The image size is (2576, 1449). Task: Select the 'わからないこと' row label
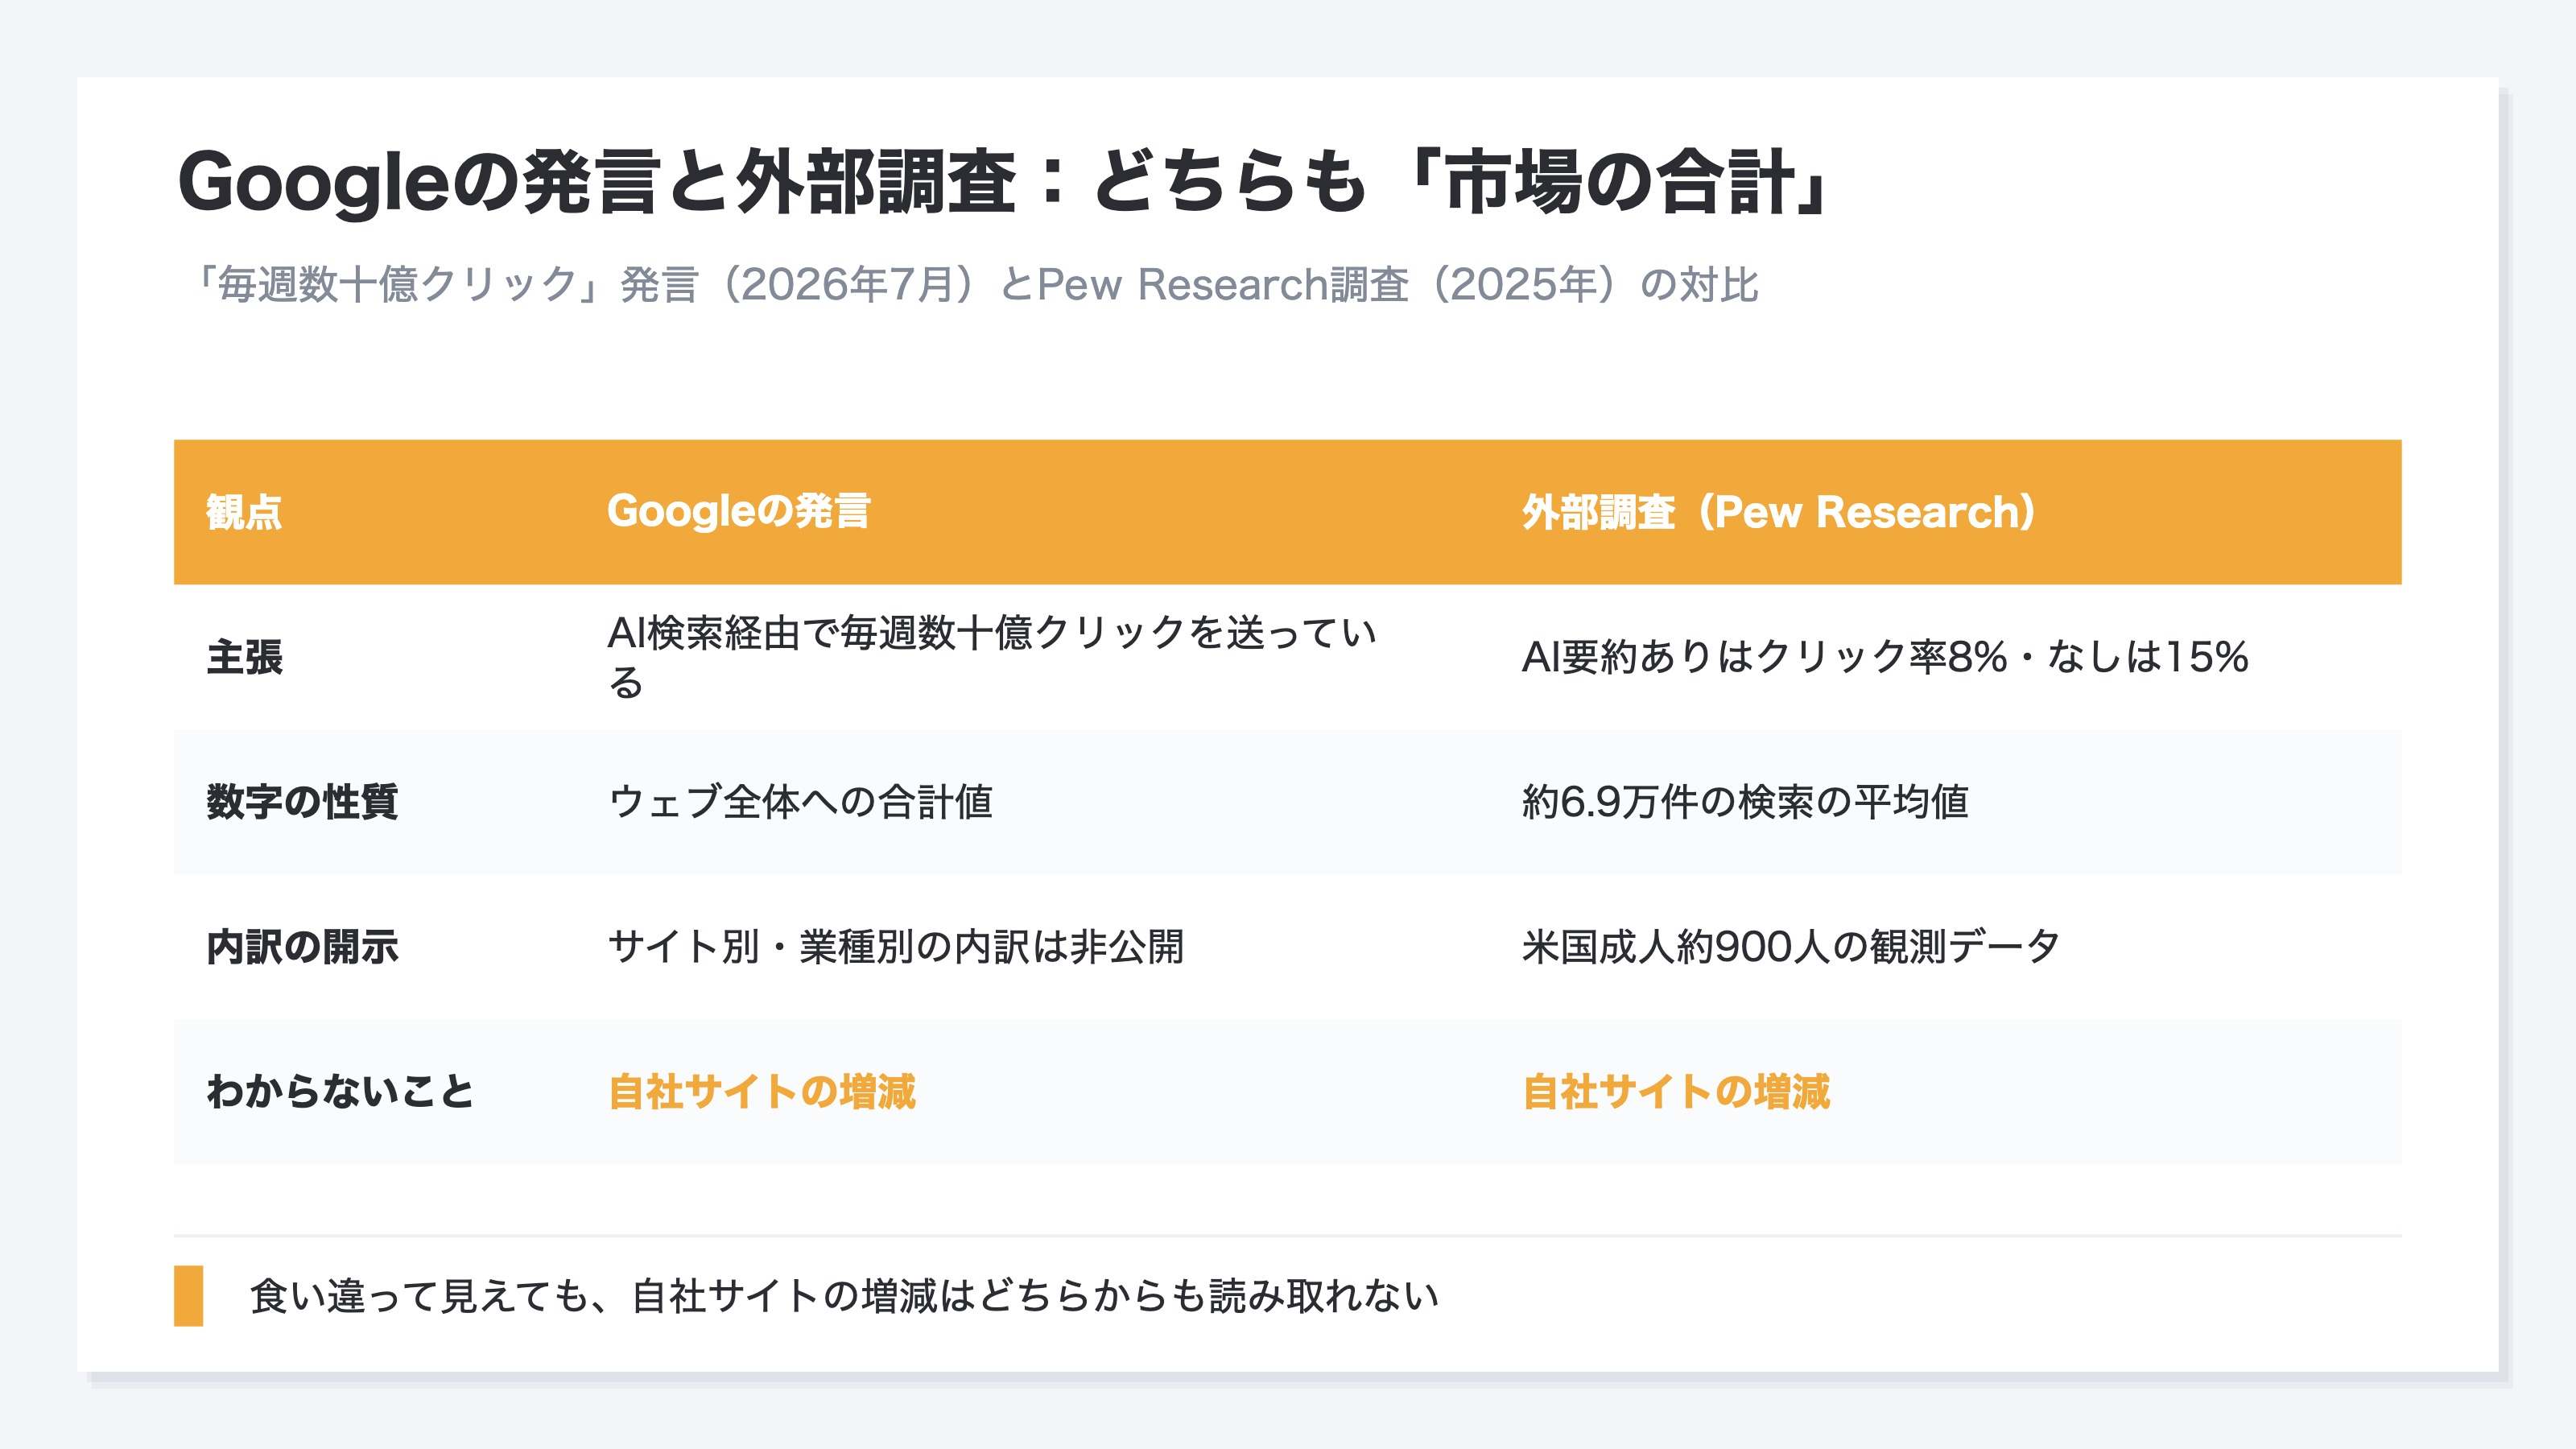340,1091
